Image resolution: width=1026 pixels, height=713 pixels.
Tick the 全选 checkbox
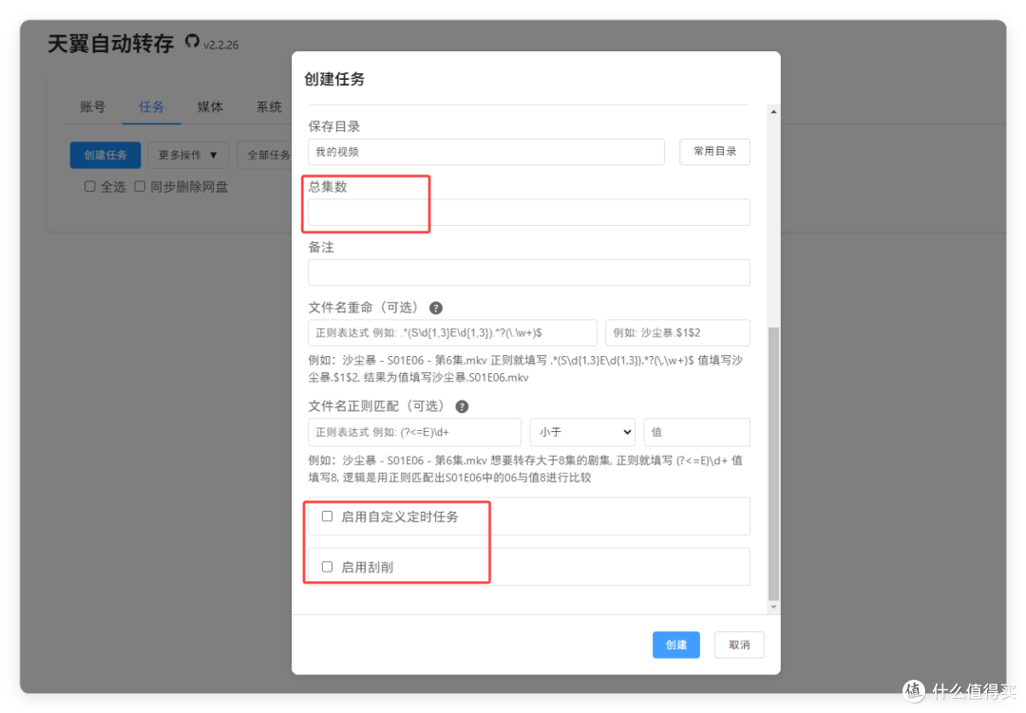89,186
